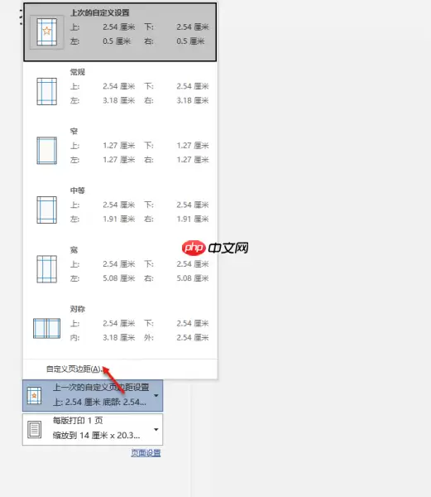This screenshot has width=431, height=497.
Task: Choose the 中等 margin preset
Action: [x=120, y=210]
